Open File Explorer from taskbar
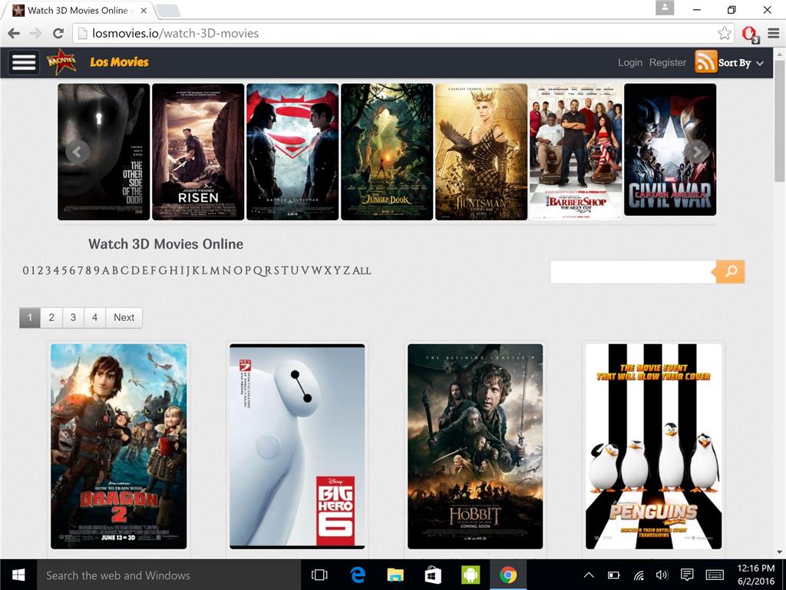The width and height of the screenshot is (786, 590). [x=395, y=575]
